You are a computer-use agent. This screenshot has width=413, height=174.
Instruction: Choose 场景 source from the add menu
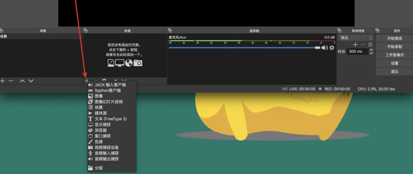(x=112, y=107)
